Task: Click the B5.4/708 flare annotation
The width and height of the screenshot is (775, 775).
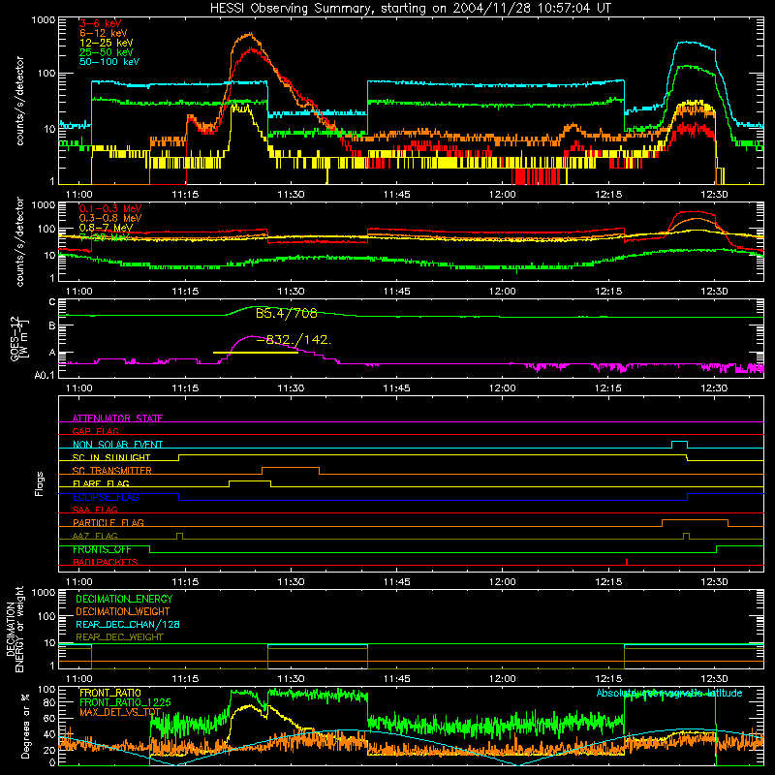Action: (286, 313)
